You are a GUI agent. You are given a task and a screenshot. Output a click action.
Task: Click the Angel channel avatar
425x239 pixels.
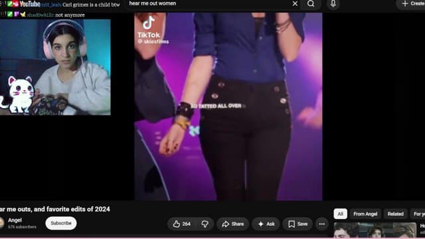tap(1, 223)
